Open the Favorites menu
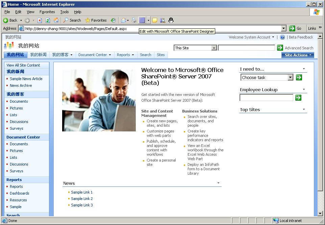 [x=47, y=12]
